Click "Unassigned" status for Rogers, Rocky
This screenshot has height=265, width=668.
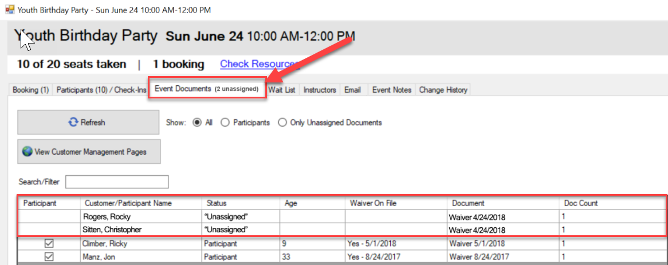(x=241, y=216)
